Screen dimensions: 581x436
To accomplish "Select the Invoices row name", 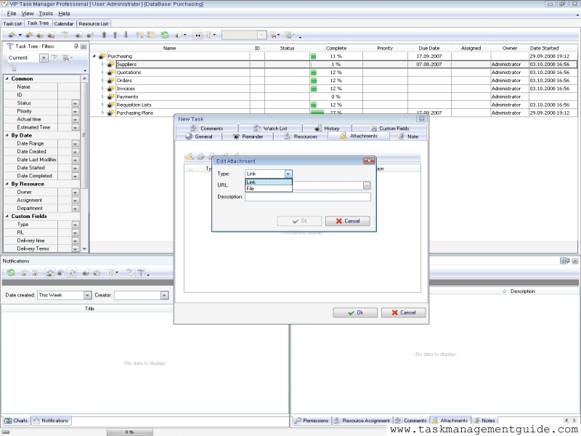I will pos(126,89).
